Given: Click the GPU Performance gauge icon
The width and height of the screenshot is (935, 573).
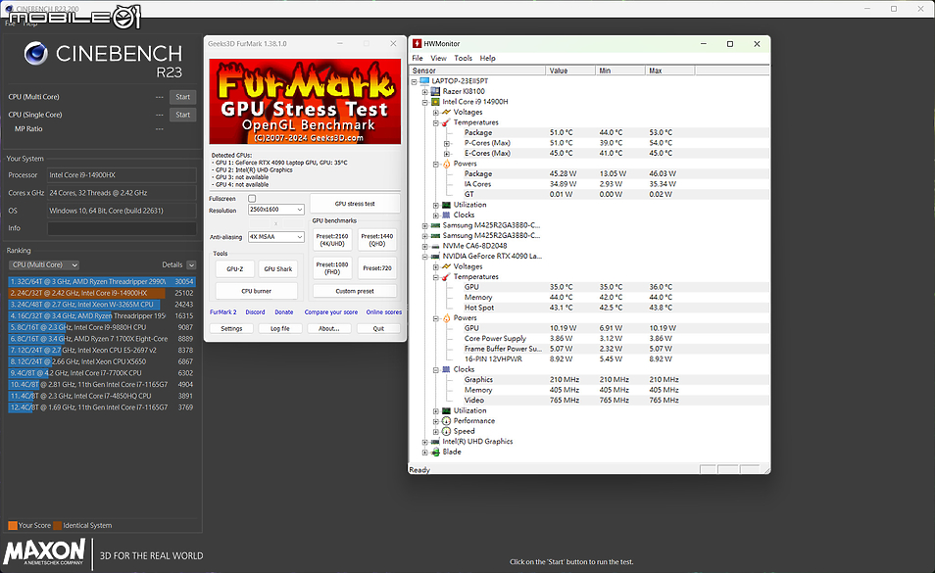Looking at the screenshot, I should pos(446,421).
